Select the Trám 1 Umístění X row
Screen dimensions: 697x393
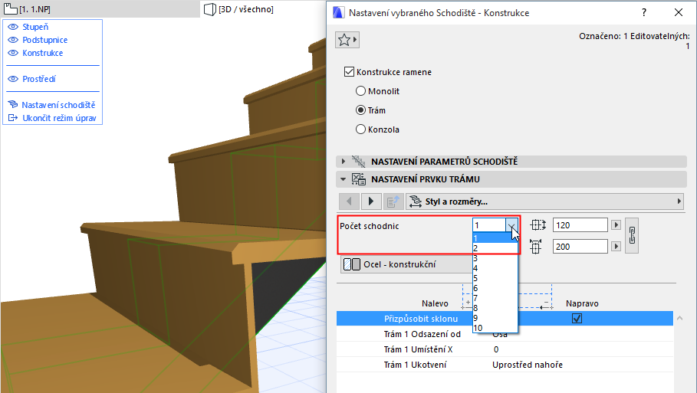pos(505,349)
